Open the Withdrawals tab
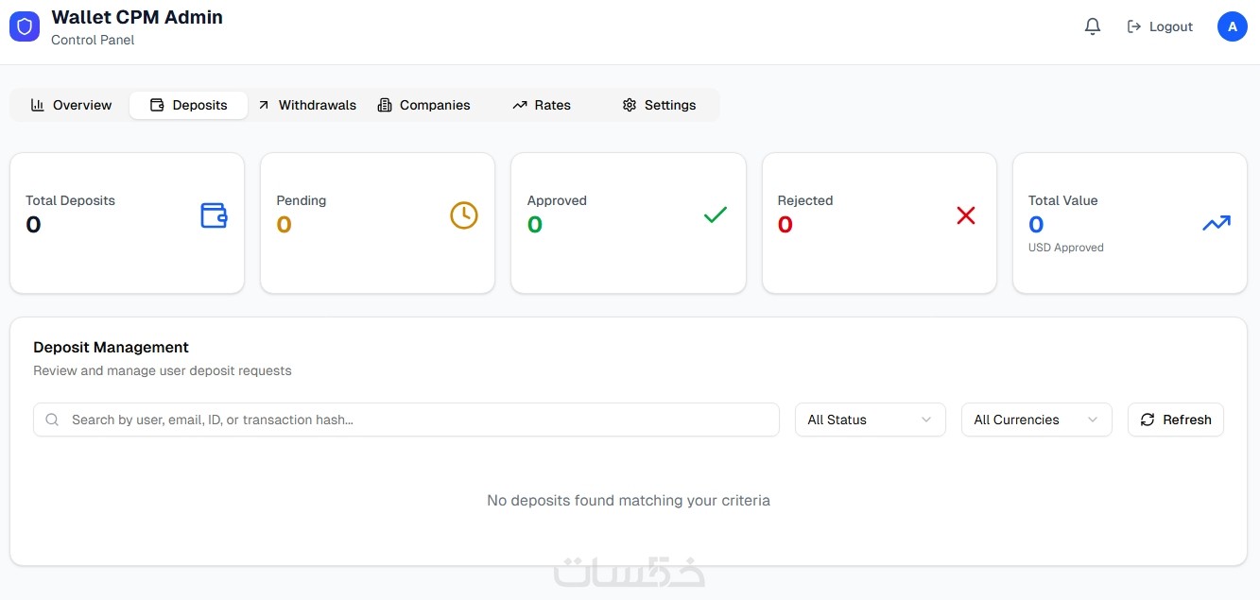1260x600 pixels. [x=307, y=105]
